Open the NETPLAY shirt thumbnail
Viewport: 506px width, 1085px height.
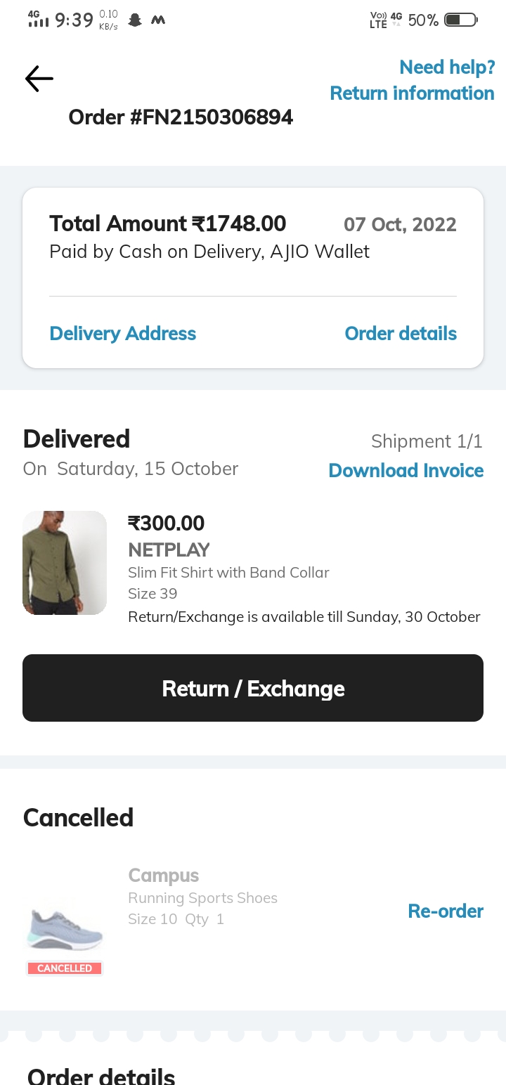pos(65,563)
